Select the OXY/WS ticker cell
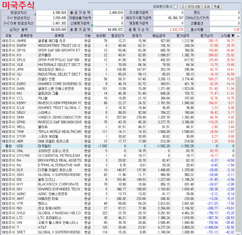 click(x=26, y=156)
